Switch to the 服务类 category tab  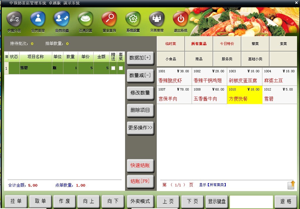[x=227, y=59]
